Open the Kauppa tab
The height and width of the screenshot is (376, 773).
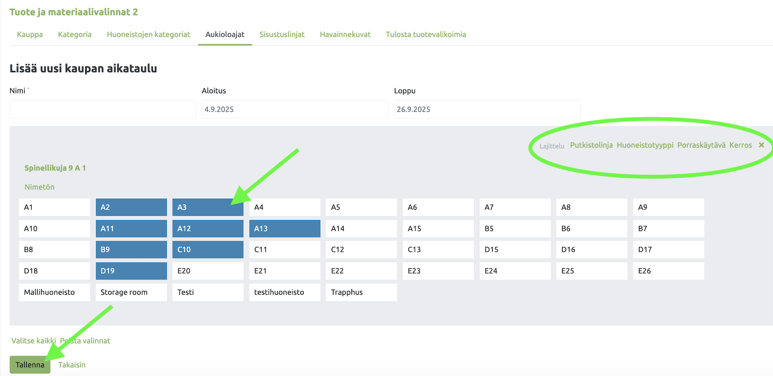click(x=30, y=35)
